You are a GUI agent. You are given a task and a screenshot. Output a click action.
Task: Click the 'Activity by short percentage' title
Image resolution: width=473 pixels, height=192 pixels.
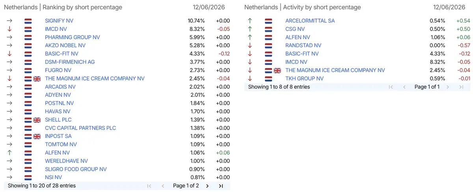[x=322, y=7]
